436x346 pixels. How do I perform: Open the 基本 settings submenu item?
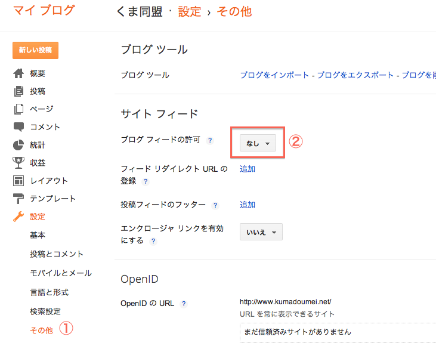coord(38,235)
